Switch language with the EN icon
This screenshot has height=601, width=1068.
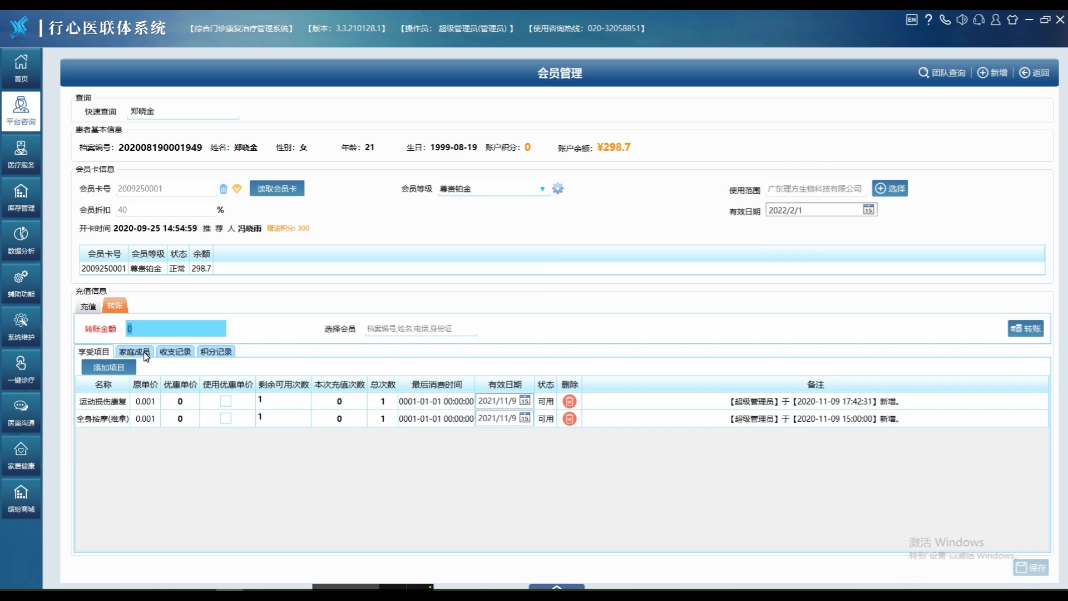click(x=912, y=20)
